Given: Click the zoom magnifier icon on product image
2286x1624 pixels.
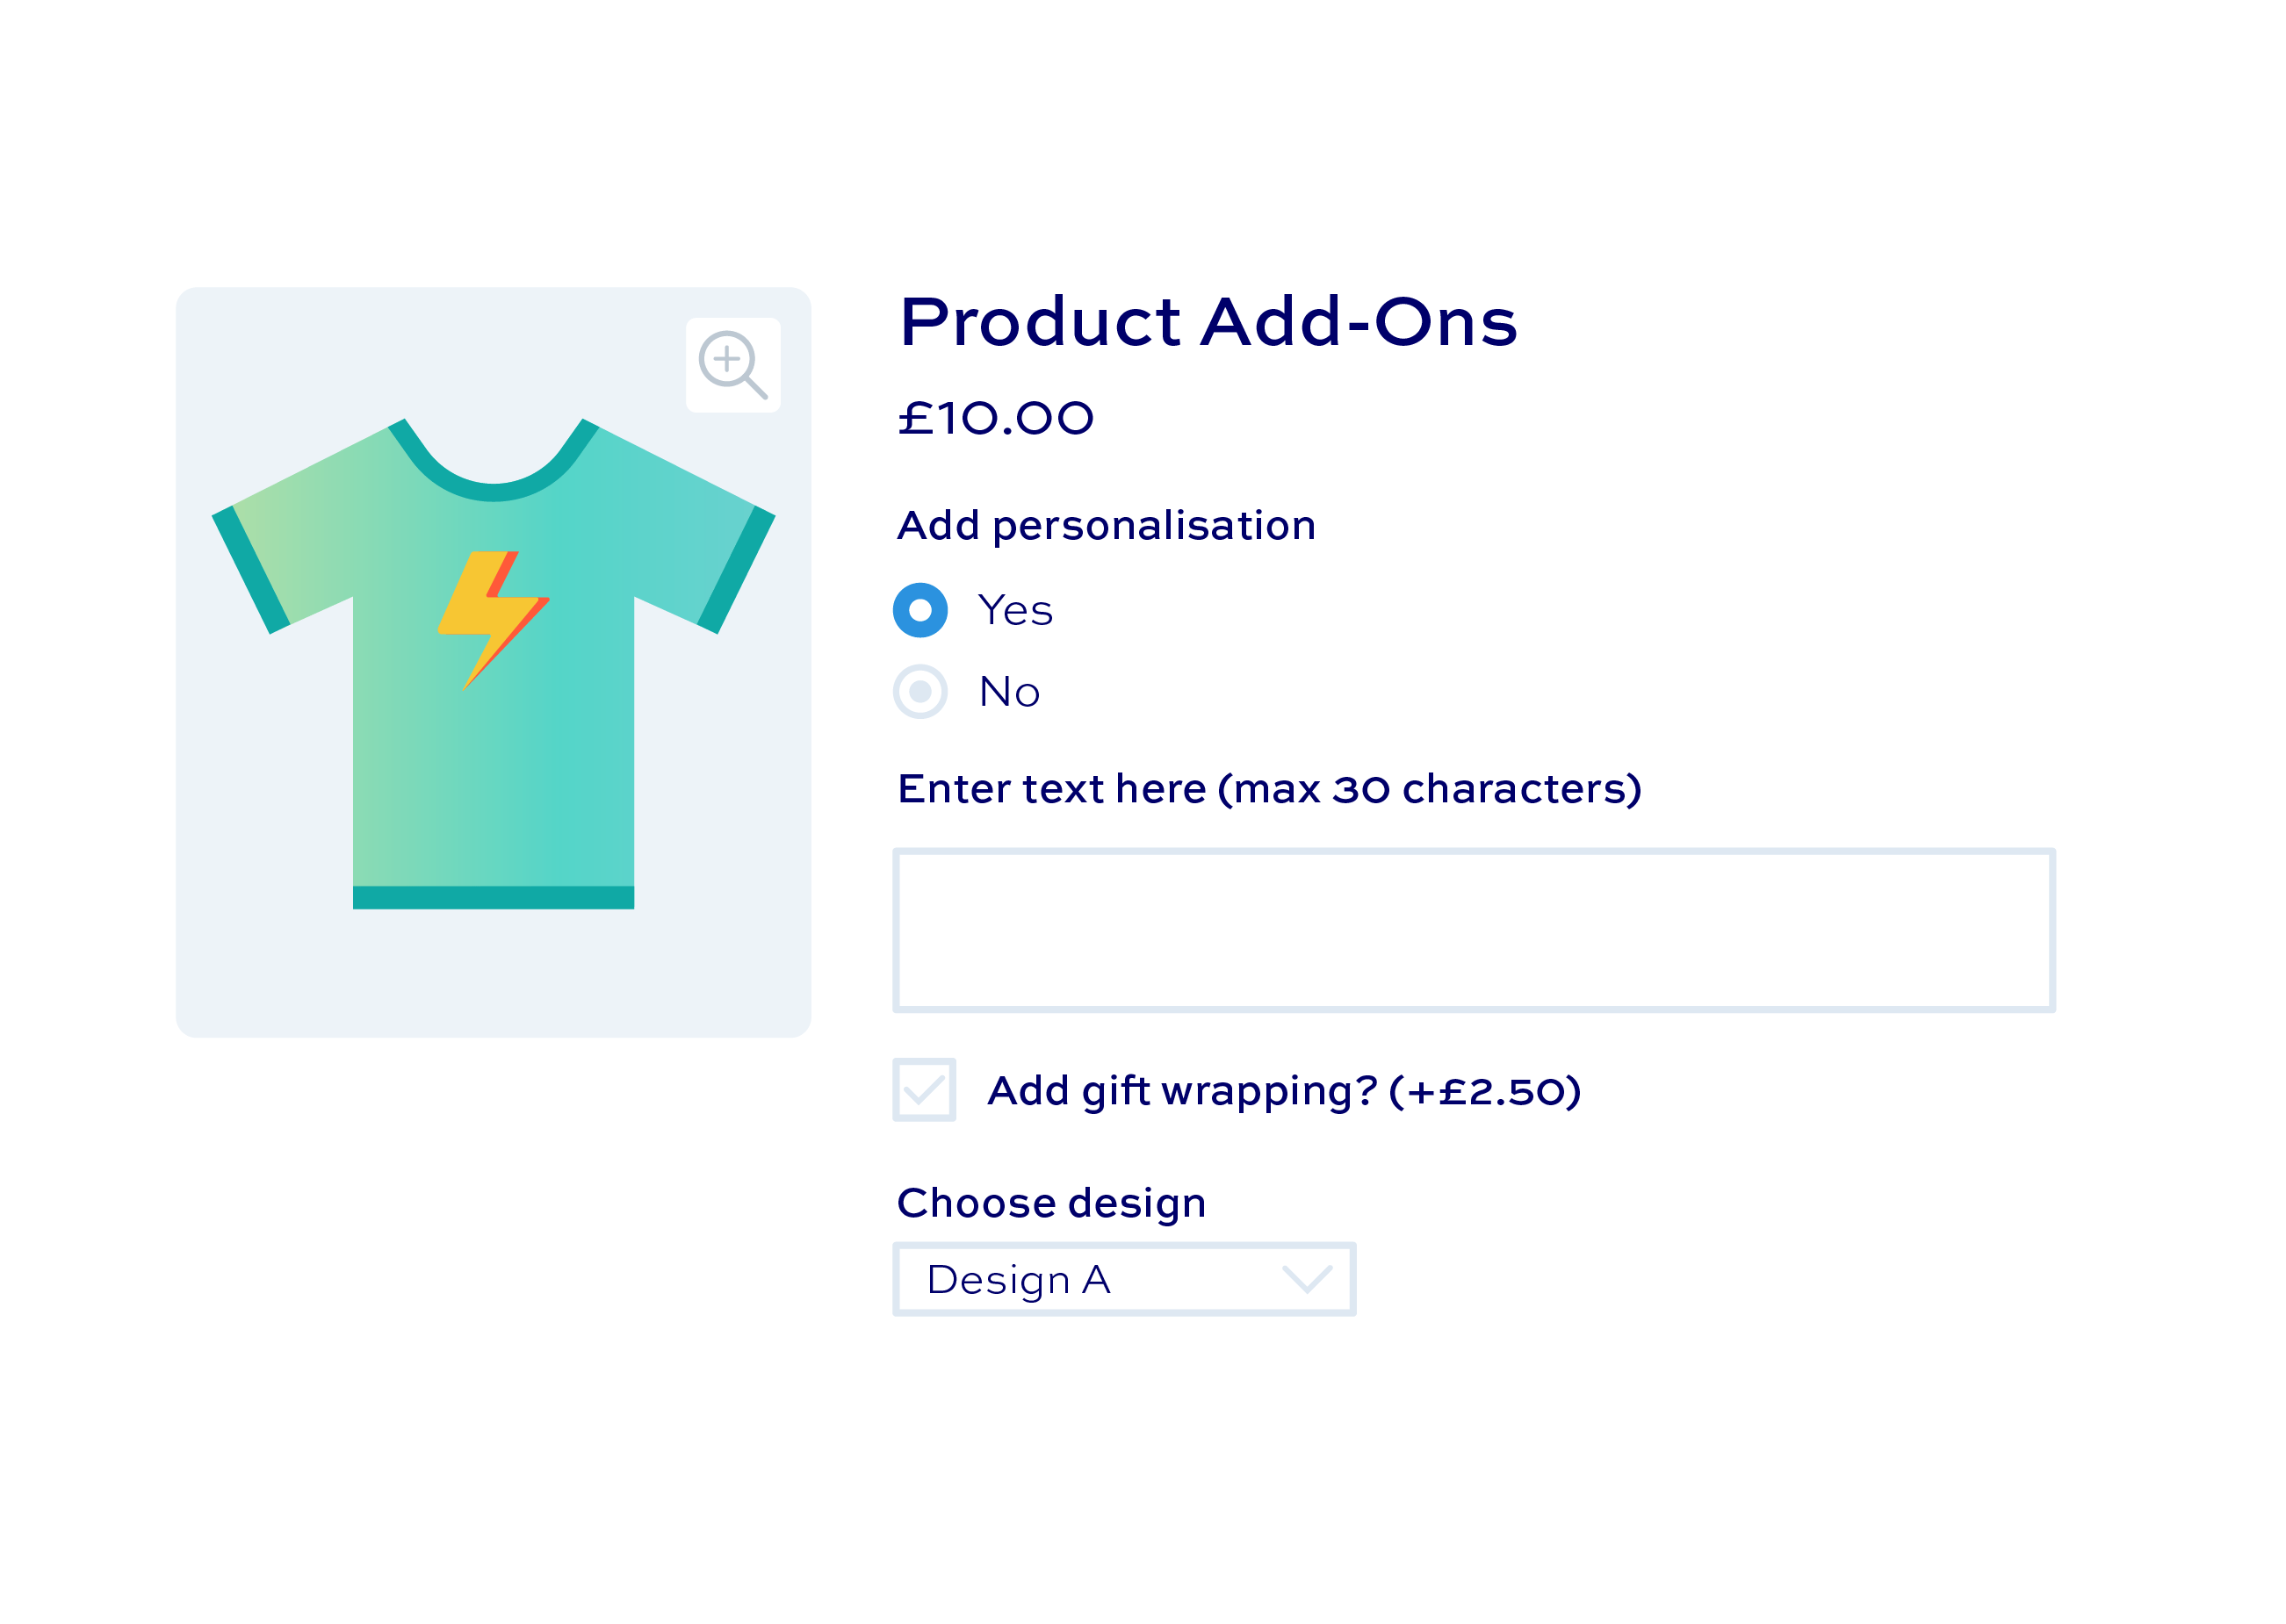Looking at the screenshot, I should [732, 364].
